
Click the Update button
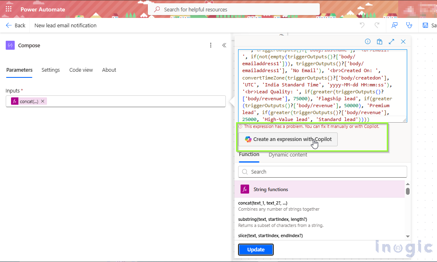pos(256,249)
